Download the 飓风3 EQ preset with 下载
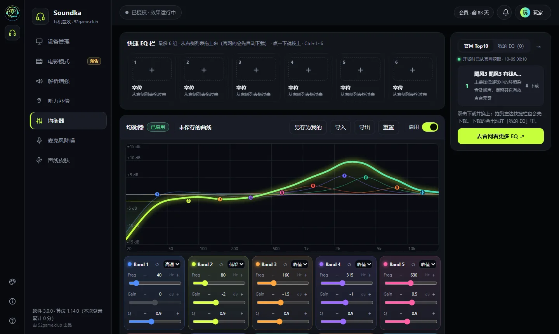Screen dimensions: 559x334 click(x=532, y=86)
